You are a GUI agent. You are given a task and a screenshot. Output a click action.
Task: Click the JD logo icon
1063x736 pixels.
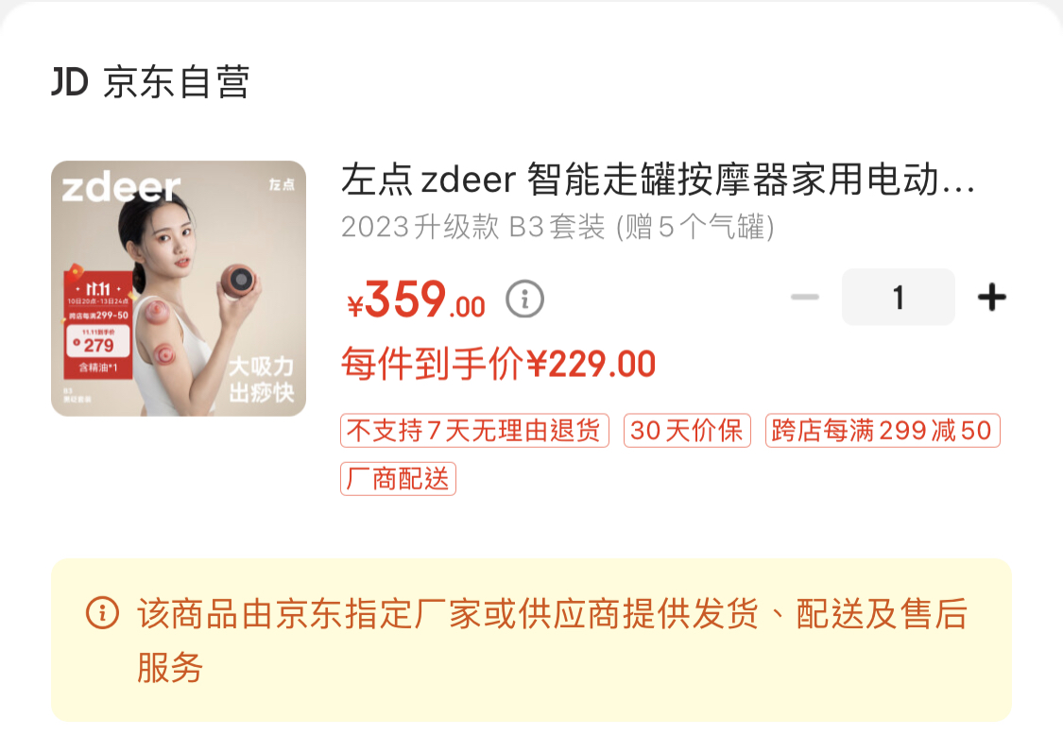tap(70, 82)
